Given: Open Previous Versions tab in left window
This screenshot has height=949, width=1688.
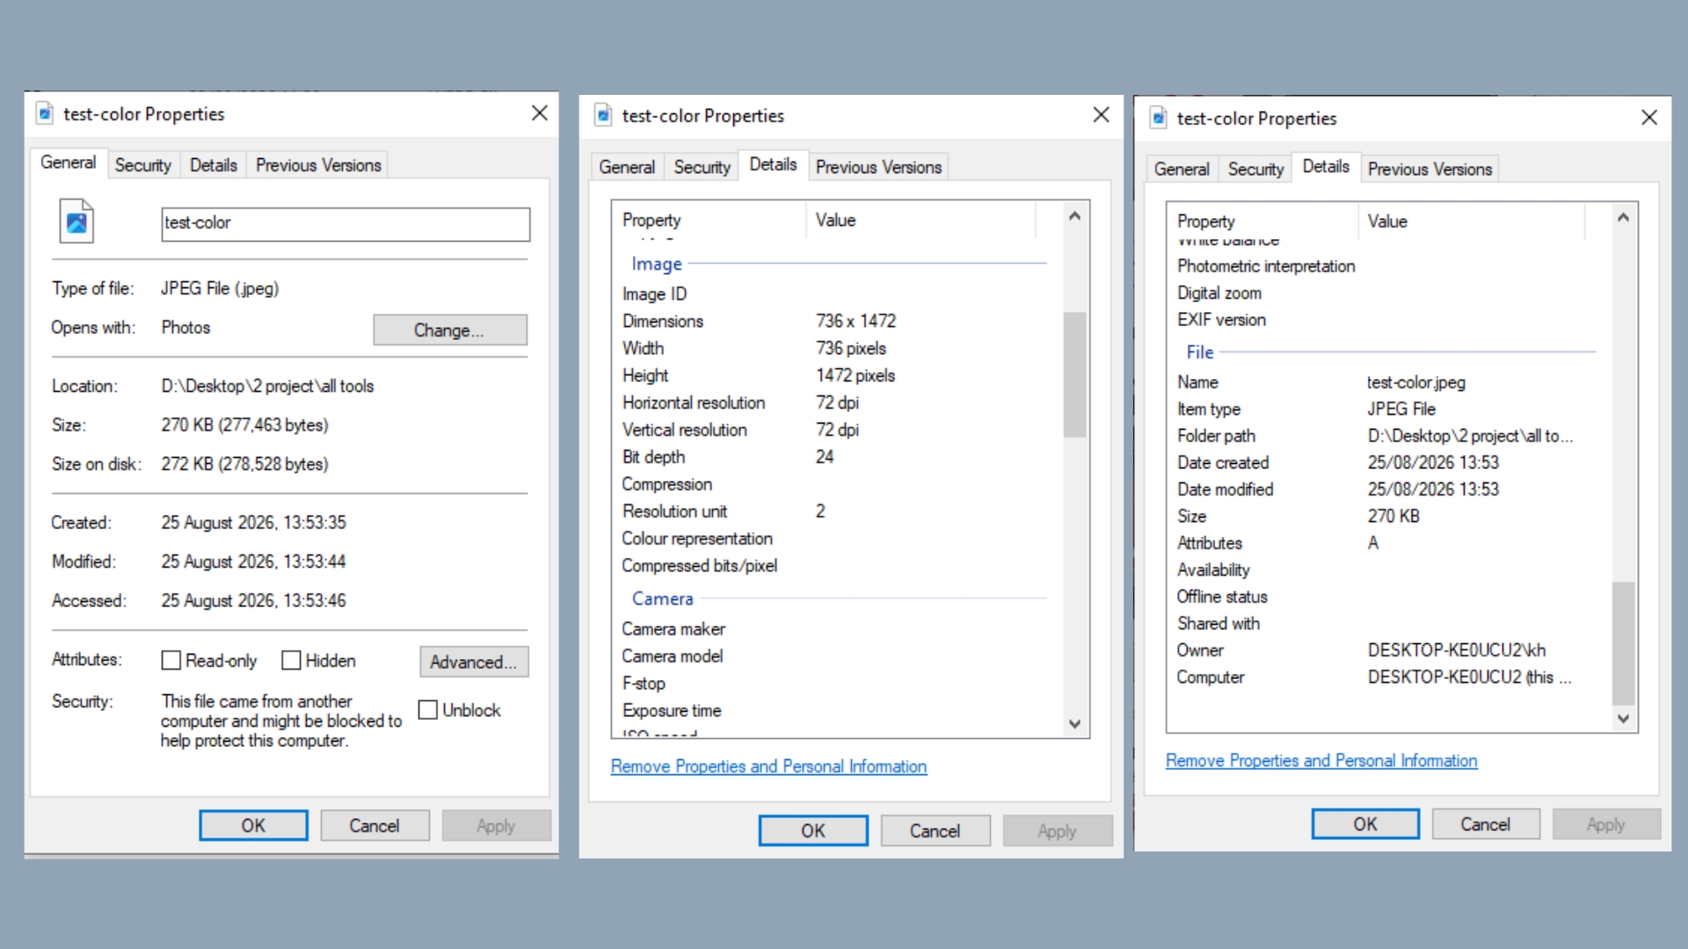Looking at the screenshot, I should tap(318, 165).
